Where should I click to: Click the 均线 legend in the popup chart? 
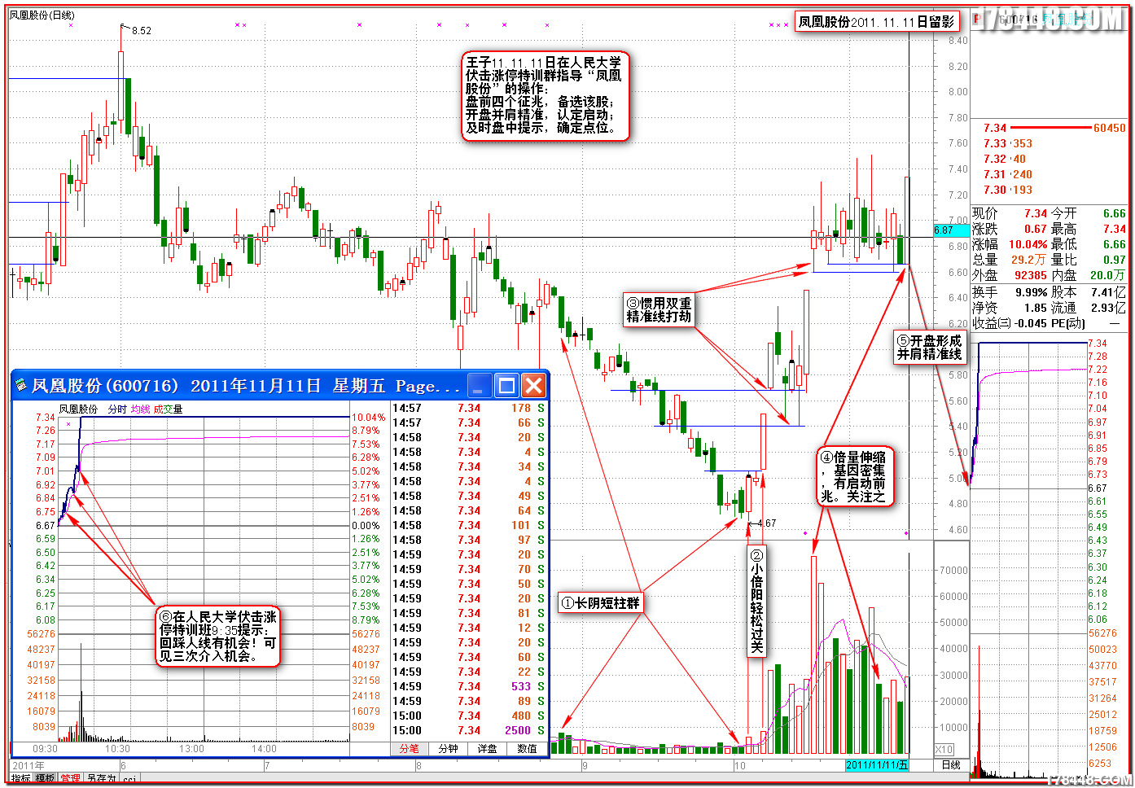click(x=140, y=409)
